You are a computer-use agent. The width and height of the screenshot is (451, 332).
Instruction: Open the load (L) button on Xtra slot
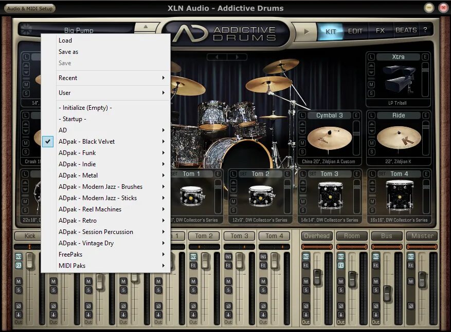[x=371, y=57]
